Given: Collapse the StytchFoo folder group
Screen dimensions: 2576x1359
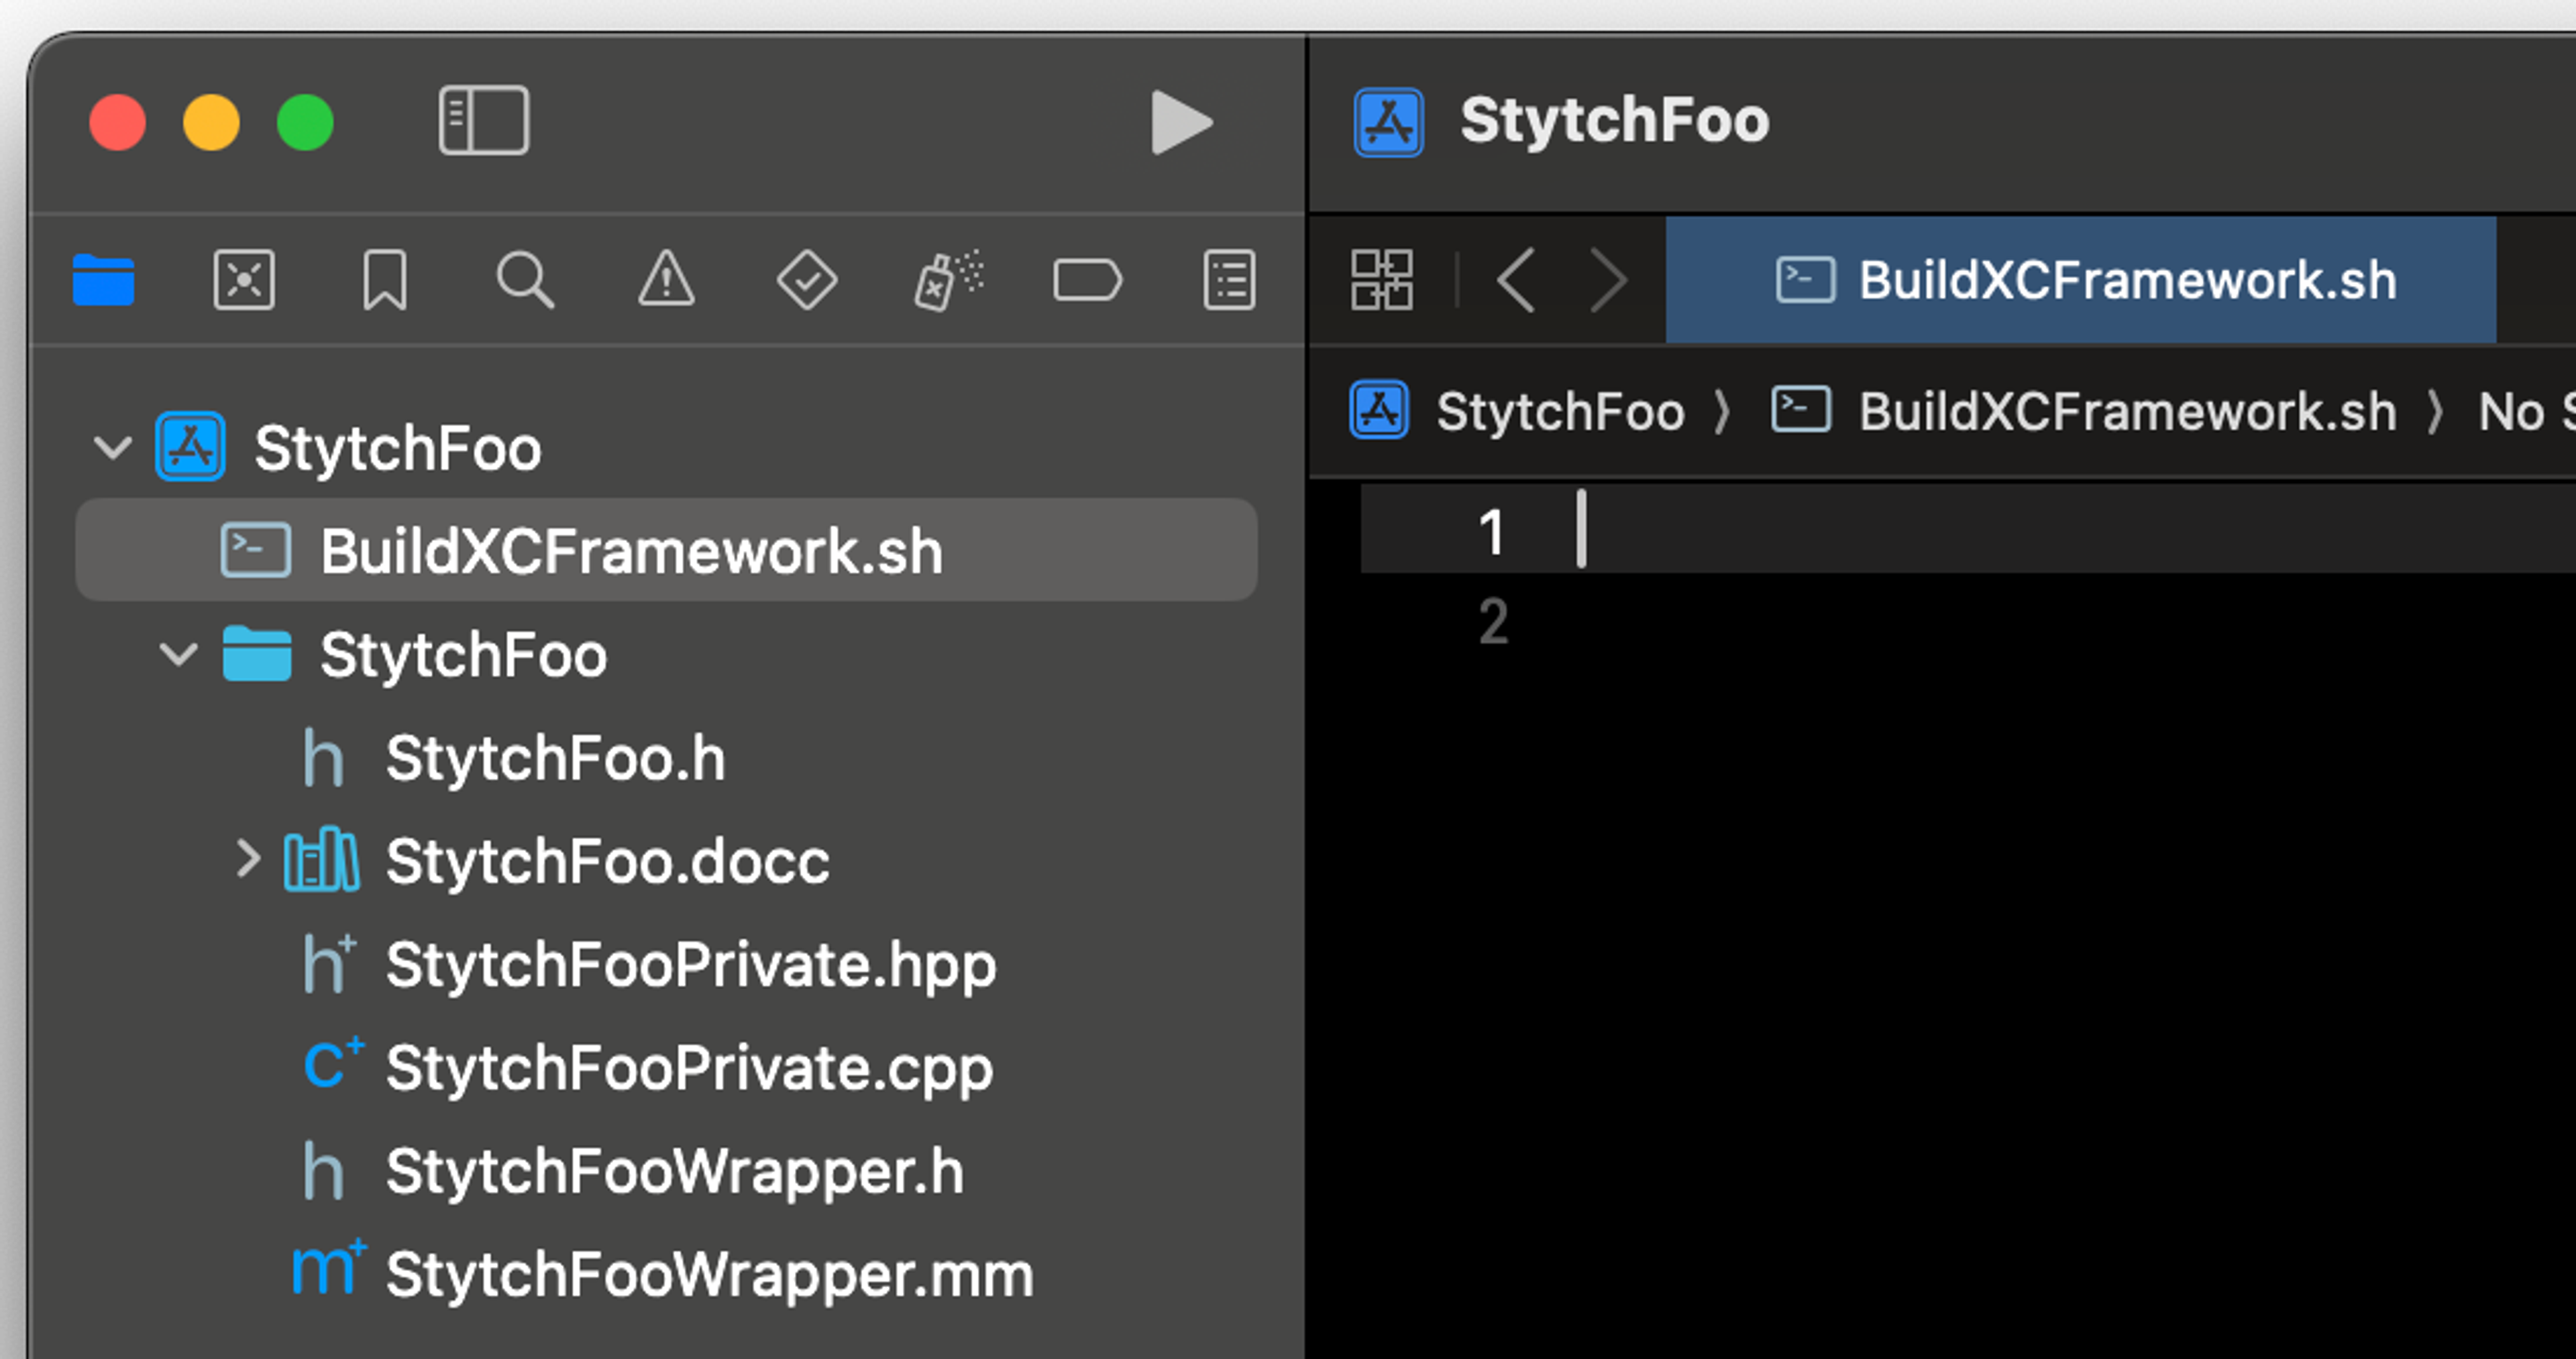Looking at the screenshot, I should point(178,654).
